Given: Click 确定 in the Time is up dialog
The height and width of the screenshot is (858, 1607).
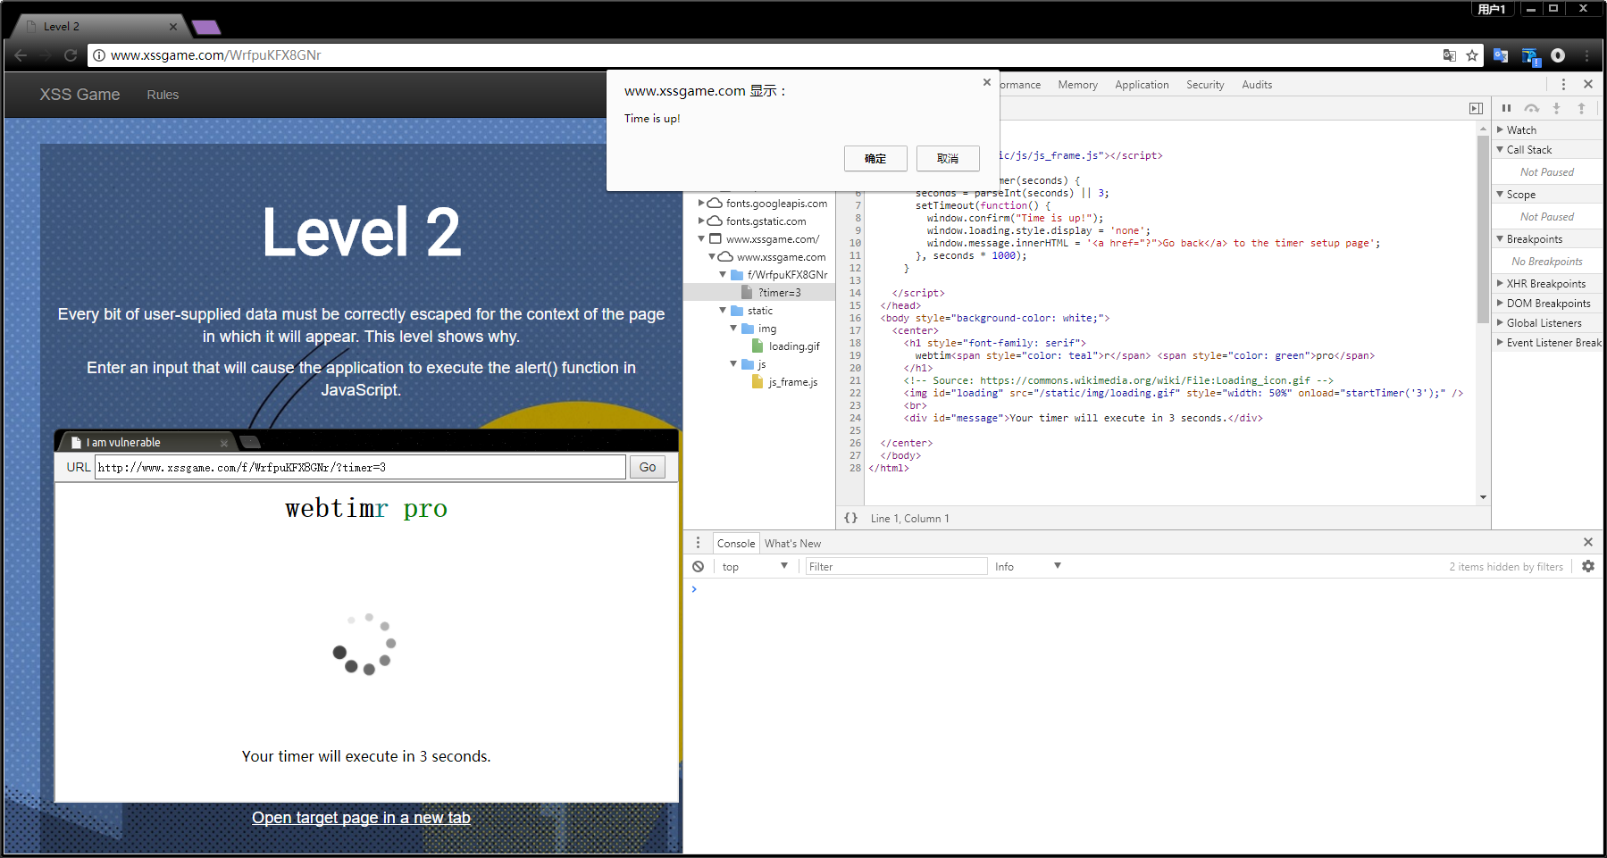Looking at the screenshot, I should click(875, 158).
